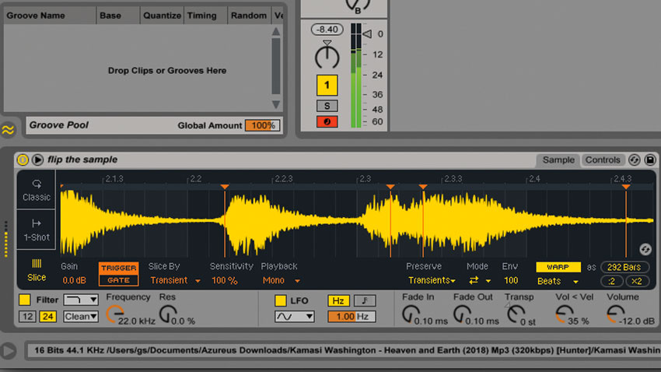Click the slice marker near 2.3

click(390, 187)
